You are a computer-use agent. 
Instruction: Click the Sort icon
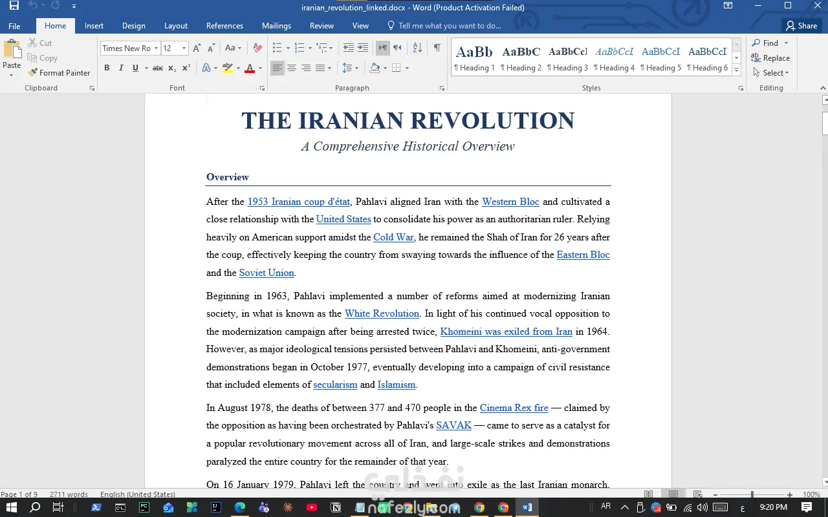[x=417, y=48]
